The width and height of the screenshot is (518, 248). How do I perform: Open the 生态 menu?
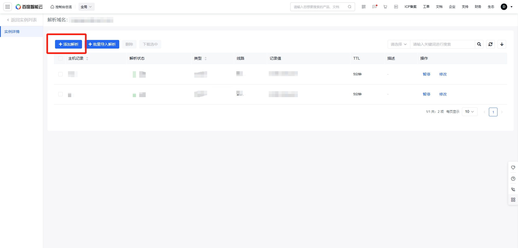[491, 7]
